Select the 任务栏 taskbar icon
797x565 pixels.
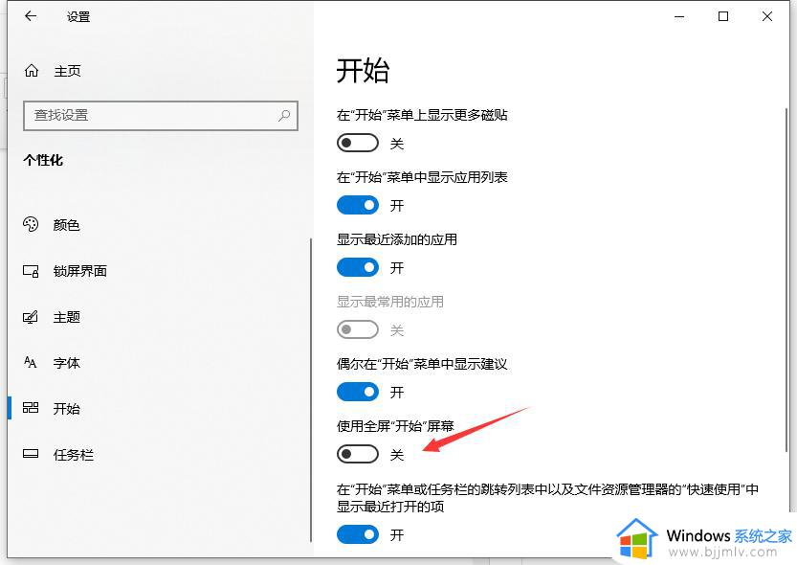[31, 454]
